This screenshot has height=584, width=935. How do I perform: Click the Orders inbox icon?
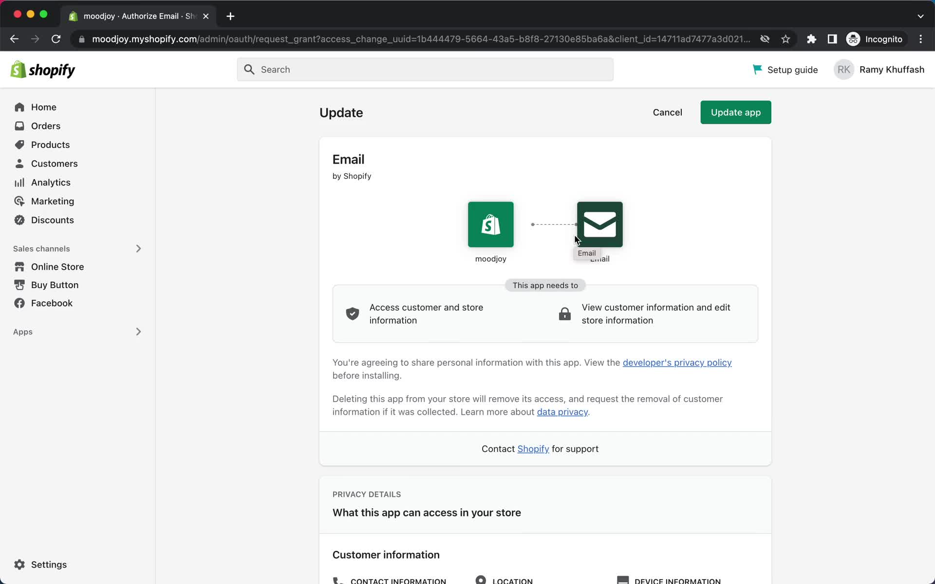19,126
